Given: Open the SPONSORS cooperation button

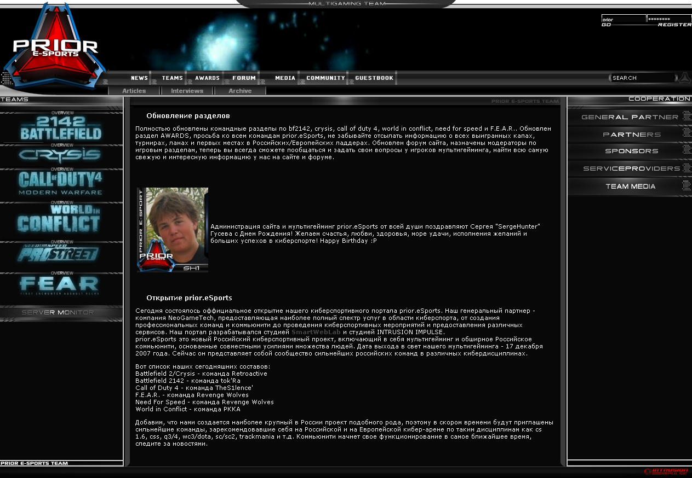Looking at the screenshot, I should pos(630,151).
